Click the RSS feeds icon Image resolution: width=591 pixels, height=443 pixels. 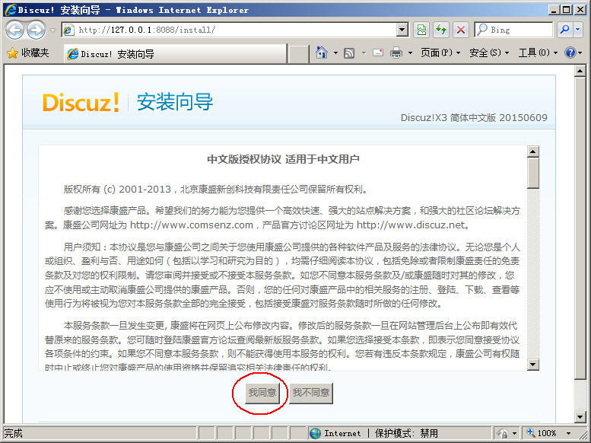pyautogui.click(x=349, y=53)
